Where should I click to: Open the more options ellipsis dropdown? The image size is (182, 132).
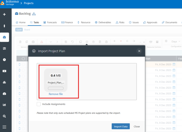click(142, 42)
